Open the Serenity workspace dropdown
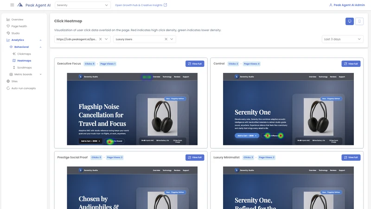This screenshot has height=209, width=371. click(83, 5)
